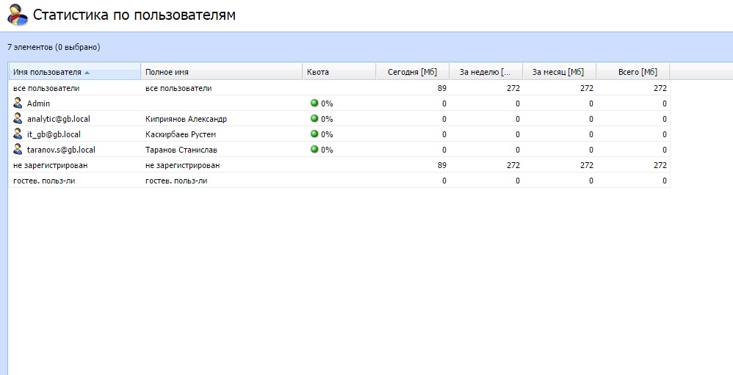Click все пользователи in Полное имя column
This screenshot has height=375, width=733.
178,88
